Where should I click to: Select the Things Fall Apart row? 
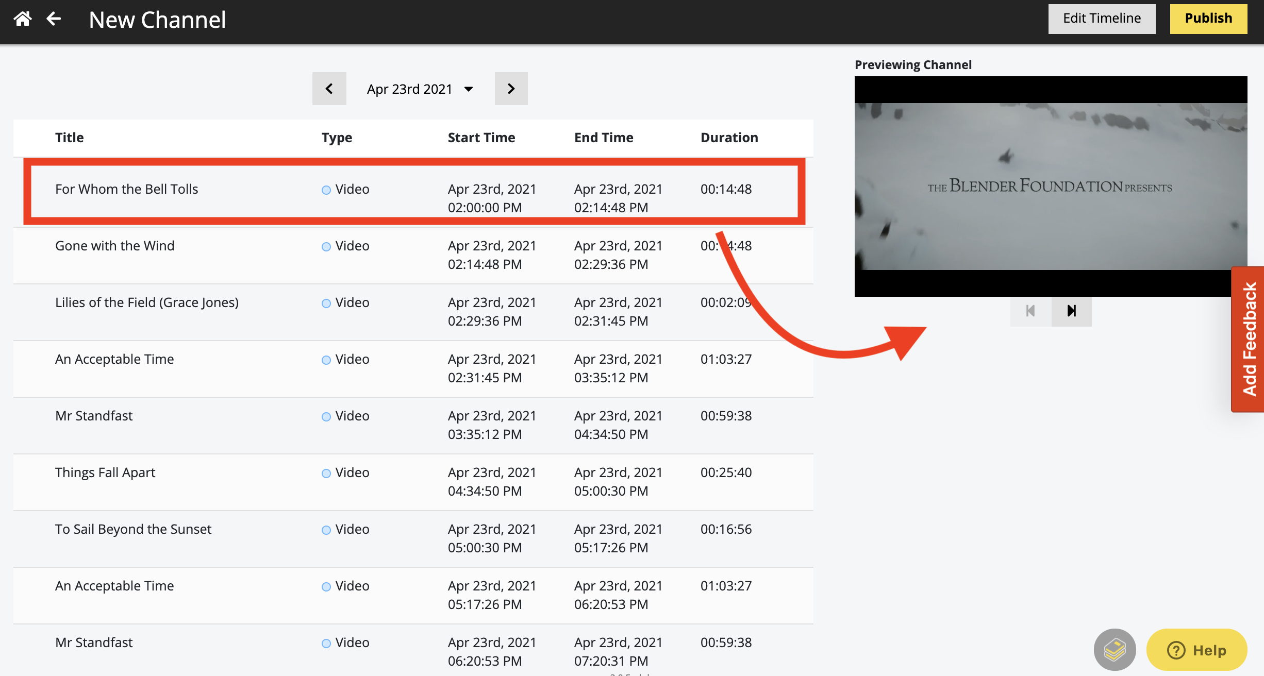tap(413, 482)
